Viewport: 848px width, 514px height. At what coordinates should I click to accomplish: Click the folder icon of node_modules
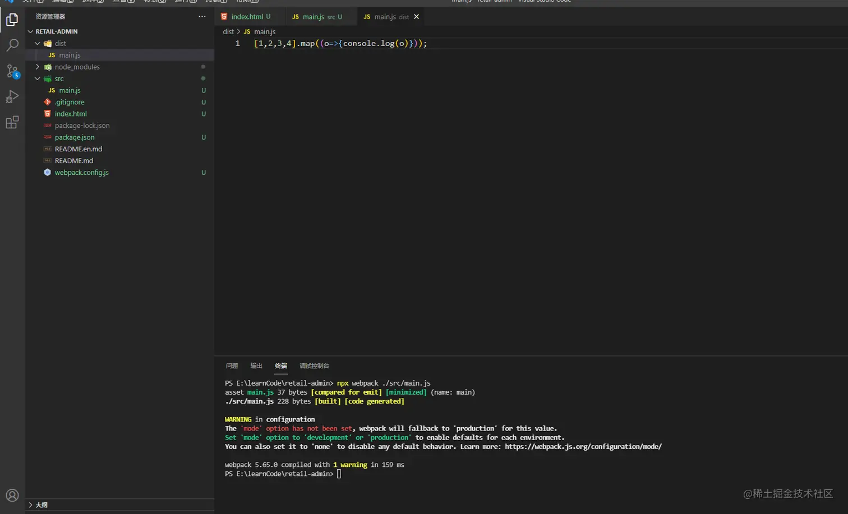click(48, 67)
